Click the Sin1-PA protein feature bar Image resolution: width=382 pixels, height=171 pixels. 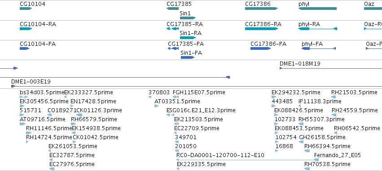188,57
